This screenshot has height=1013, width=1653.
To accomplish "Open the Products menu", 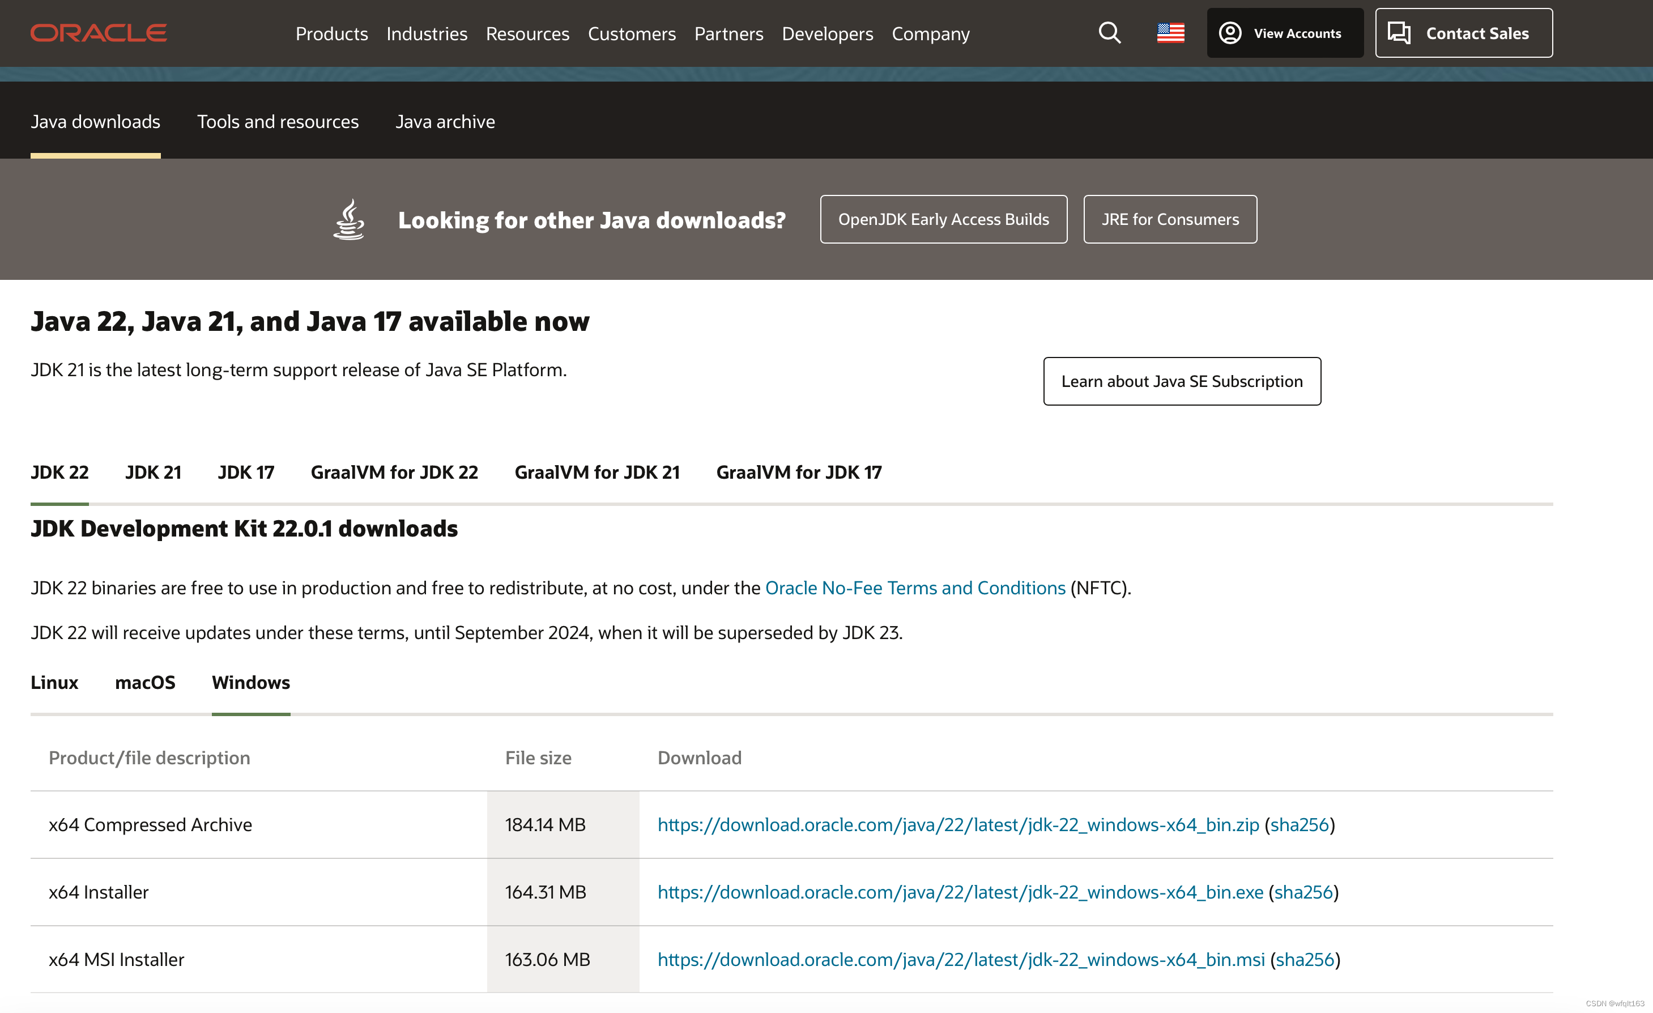I will [x=331, y=33].
